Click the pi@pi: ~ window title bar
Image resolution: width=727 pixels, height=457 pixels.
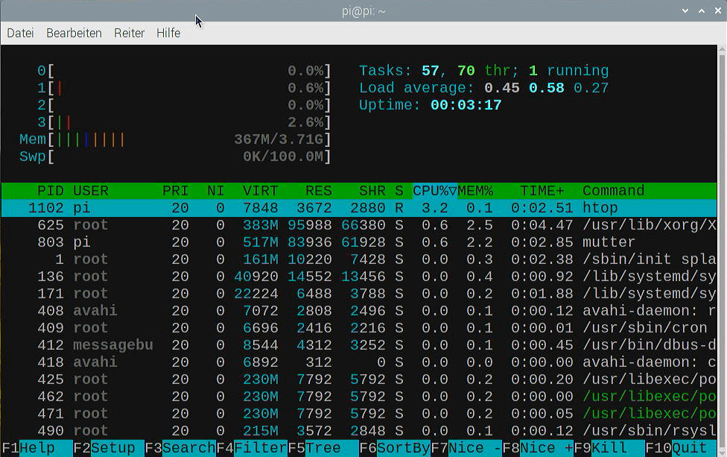click(363, 11)
